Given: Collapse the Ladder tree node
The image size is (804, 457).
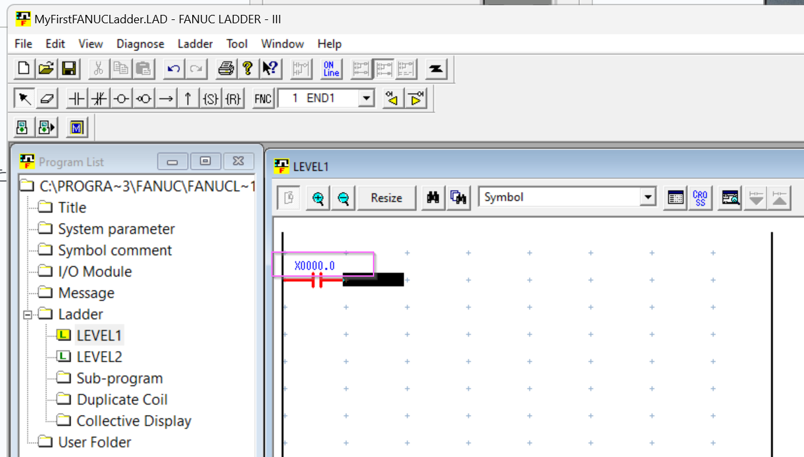Looking at the screenshot, I should click(x=28, y=315).
